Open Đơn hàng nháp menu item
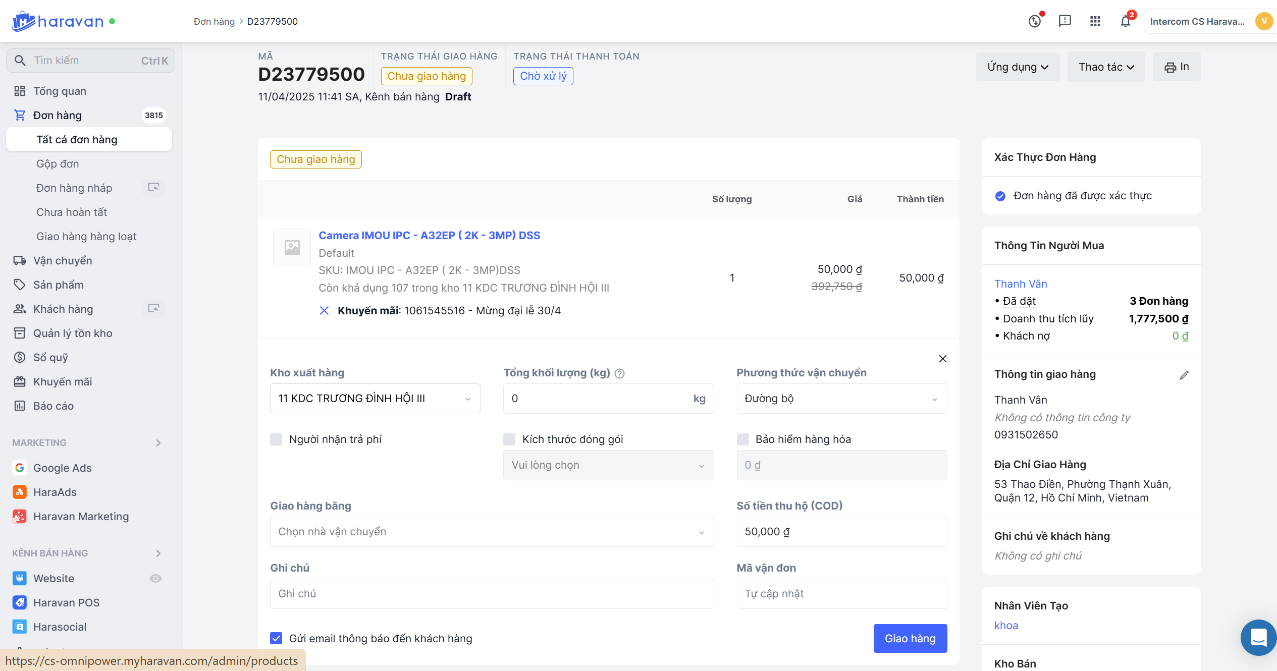1277x671 pixels. [74, 188]
